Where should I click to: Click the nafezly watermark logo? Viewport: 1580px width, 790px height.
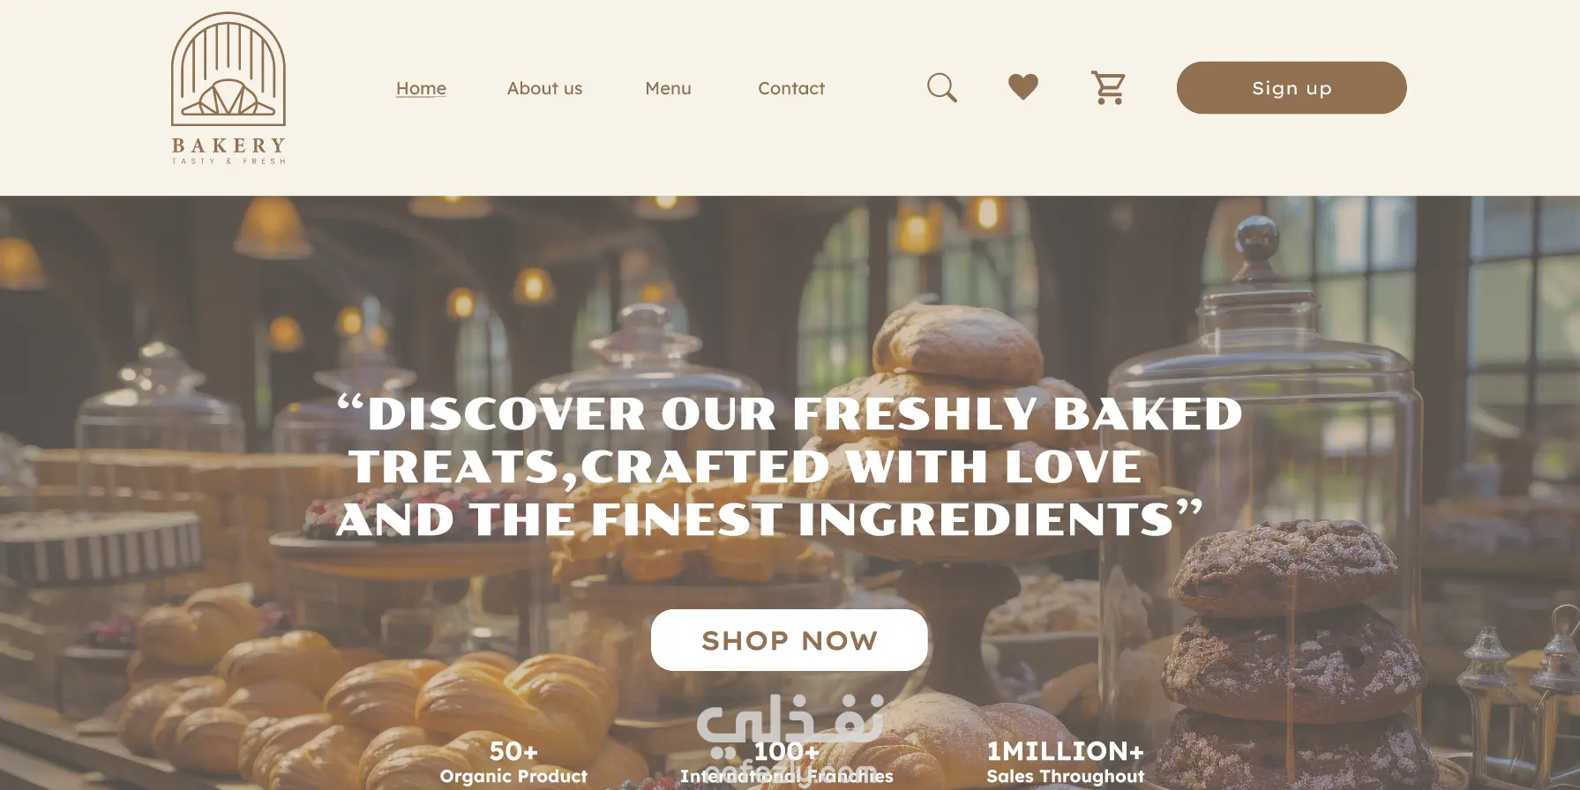(x=790, y=739)
